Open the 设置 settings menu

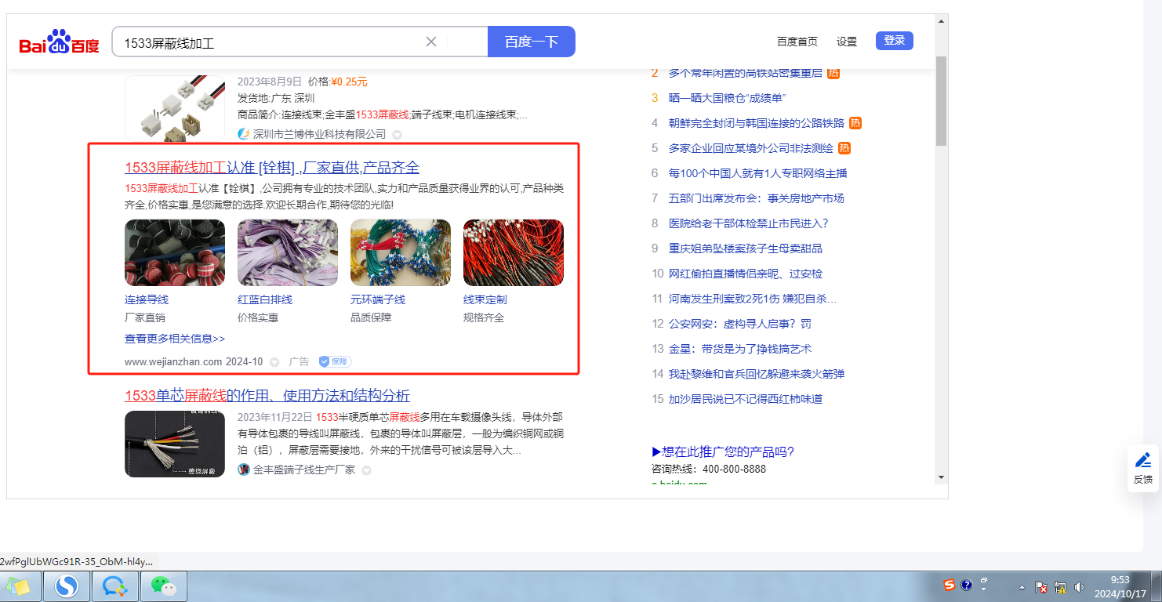coord(847,42)
